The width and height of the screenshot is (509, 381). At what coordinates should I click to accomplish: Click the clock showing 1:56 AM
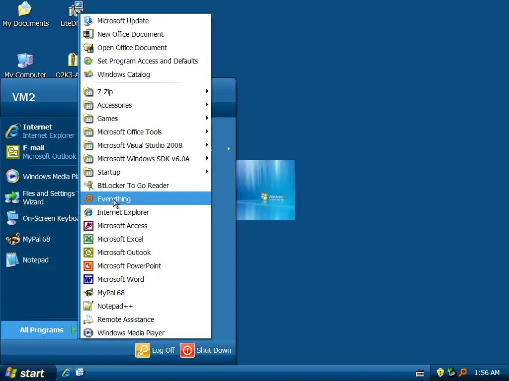click(487, 373)
